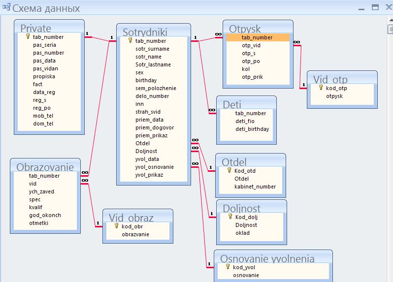The image size is (393, 282).
Task: Select the Sotrydniki table title bar
Action: coord(153,31)
